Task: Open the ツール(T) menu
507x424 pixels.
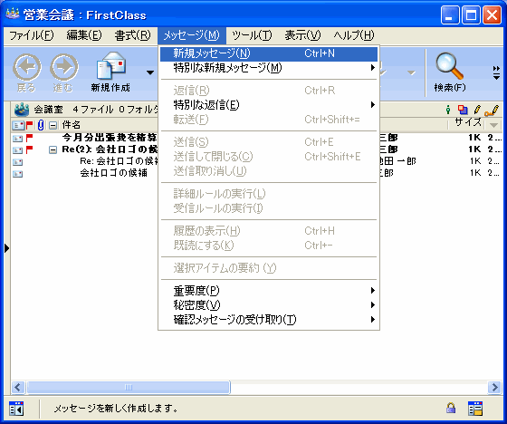Action: (x=252, y=35)
